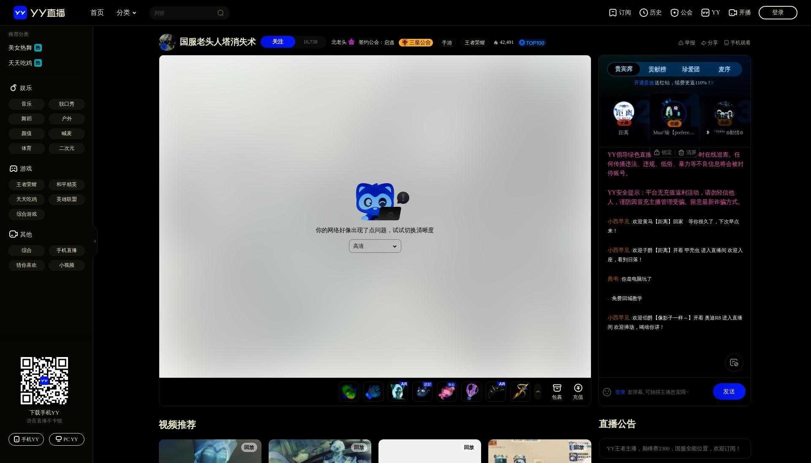Switch to 珍爱团 tab

(x=691, y=69)
